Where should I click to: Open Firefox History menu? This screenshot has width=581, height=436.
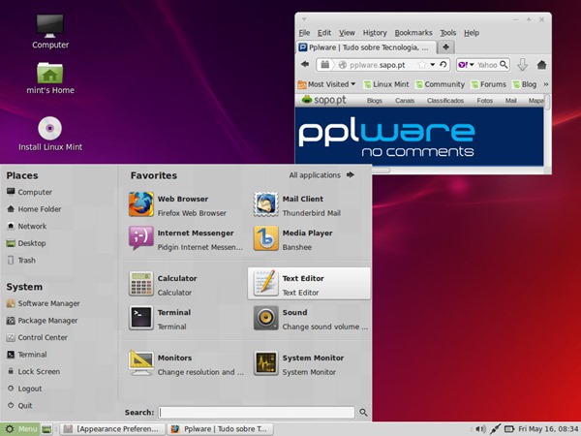tap(375, 33)
